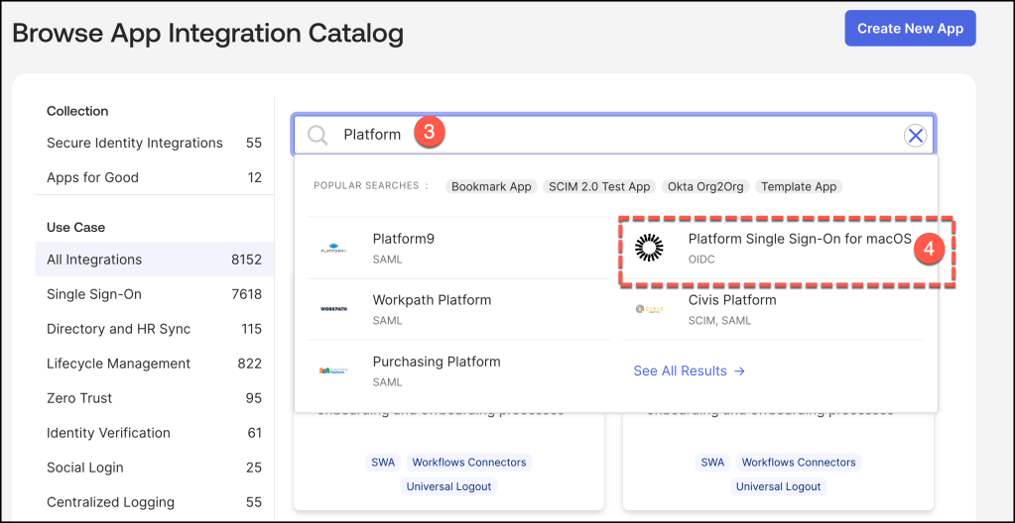
Task: Select the Zero Trust use case
Action: click(x=79, y=398)
